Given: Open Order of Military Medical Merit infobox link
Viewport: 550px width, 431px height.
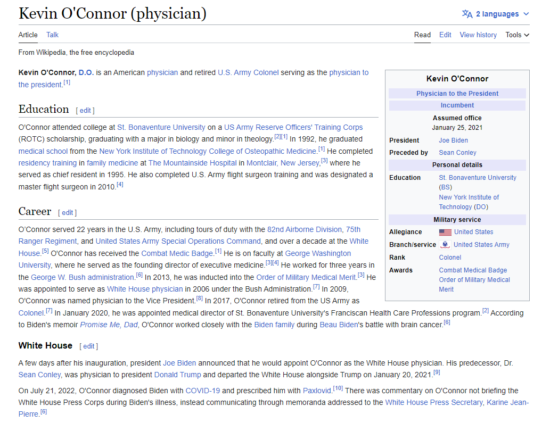Looking at the screenshot, I should tap(474, 285).
